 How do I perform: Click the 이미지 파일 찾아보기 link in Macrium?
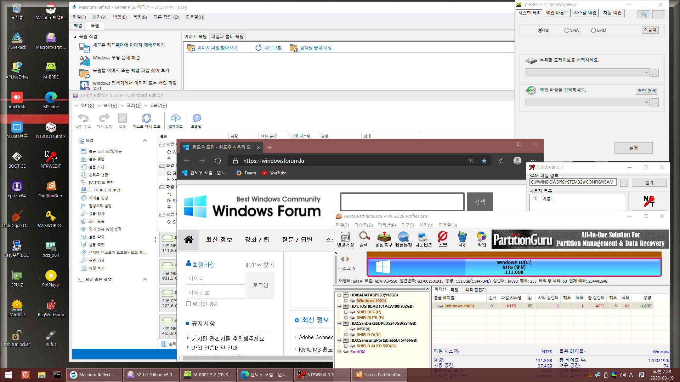click(217, 48)
